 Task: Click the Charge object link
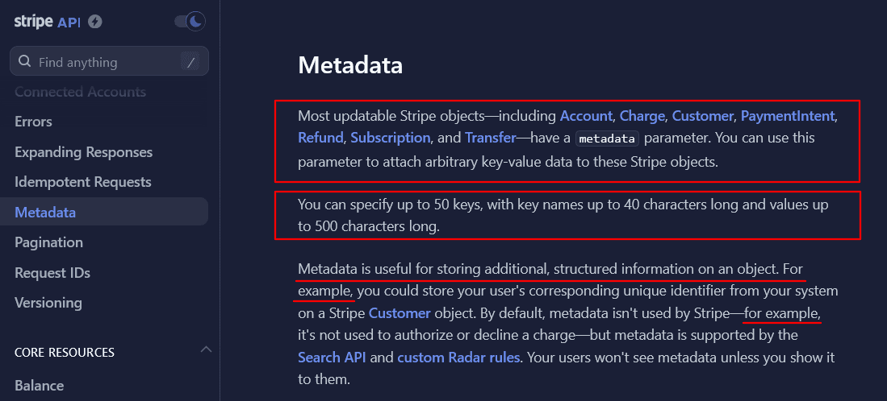point(642,115)
